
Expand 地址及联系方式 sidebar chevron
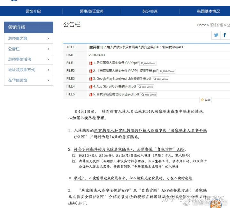click(x=48, y=70)
